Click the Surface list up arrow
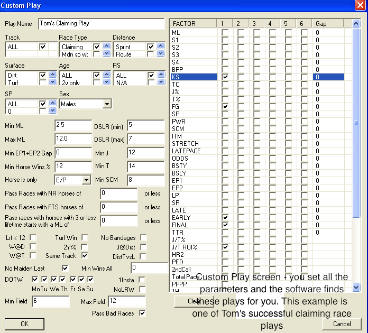Image resolution: width=368 pixels, height=333 pixels. tap(52, 75)
